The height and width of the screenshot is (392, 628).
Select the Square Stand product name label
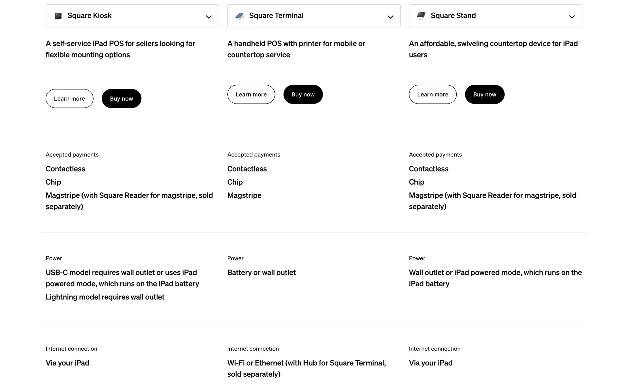pos(453,16)
